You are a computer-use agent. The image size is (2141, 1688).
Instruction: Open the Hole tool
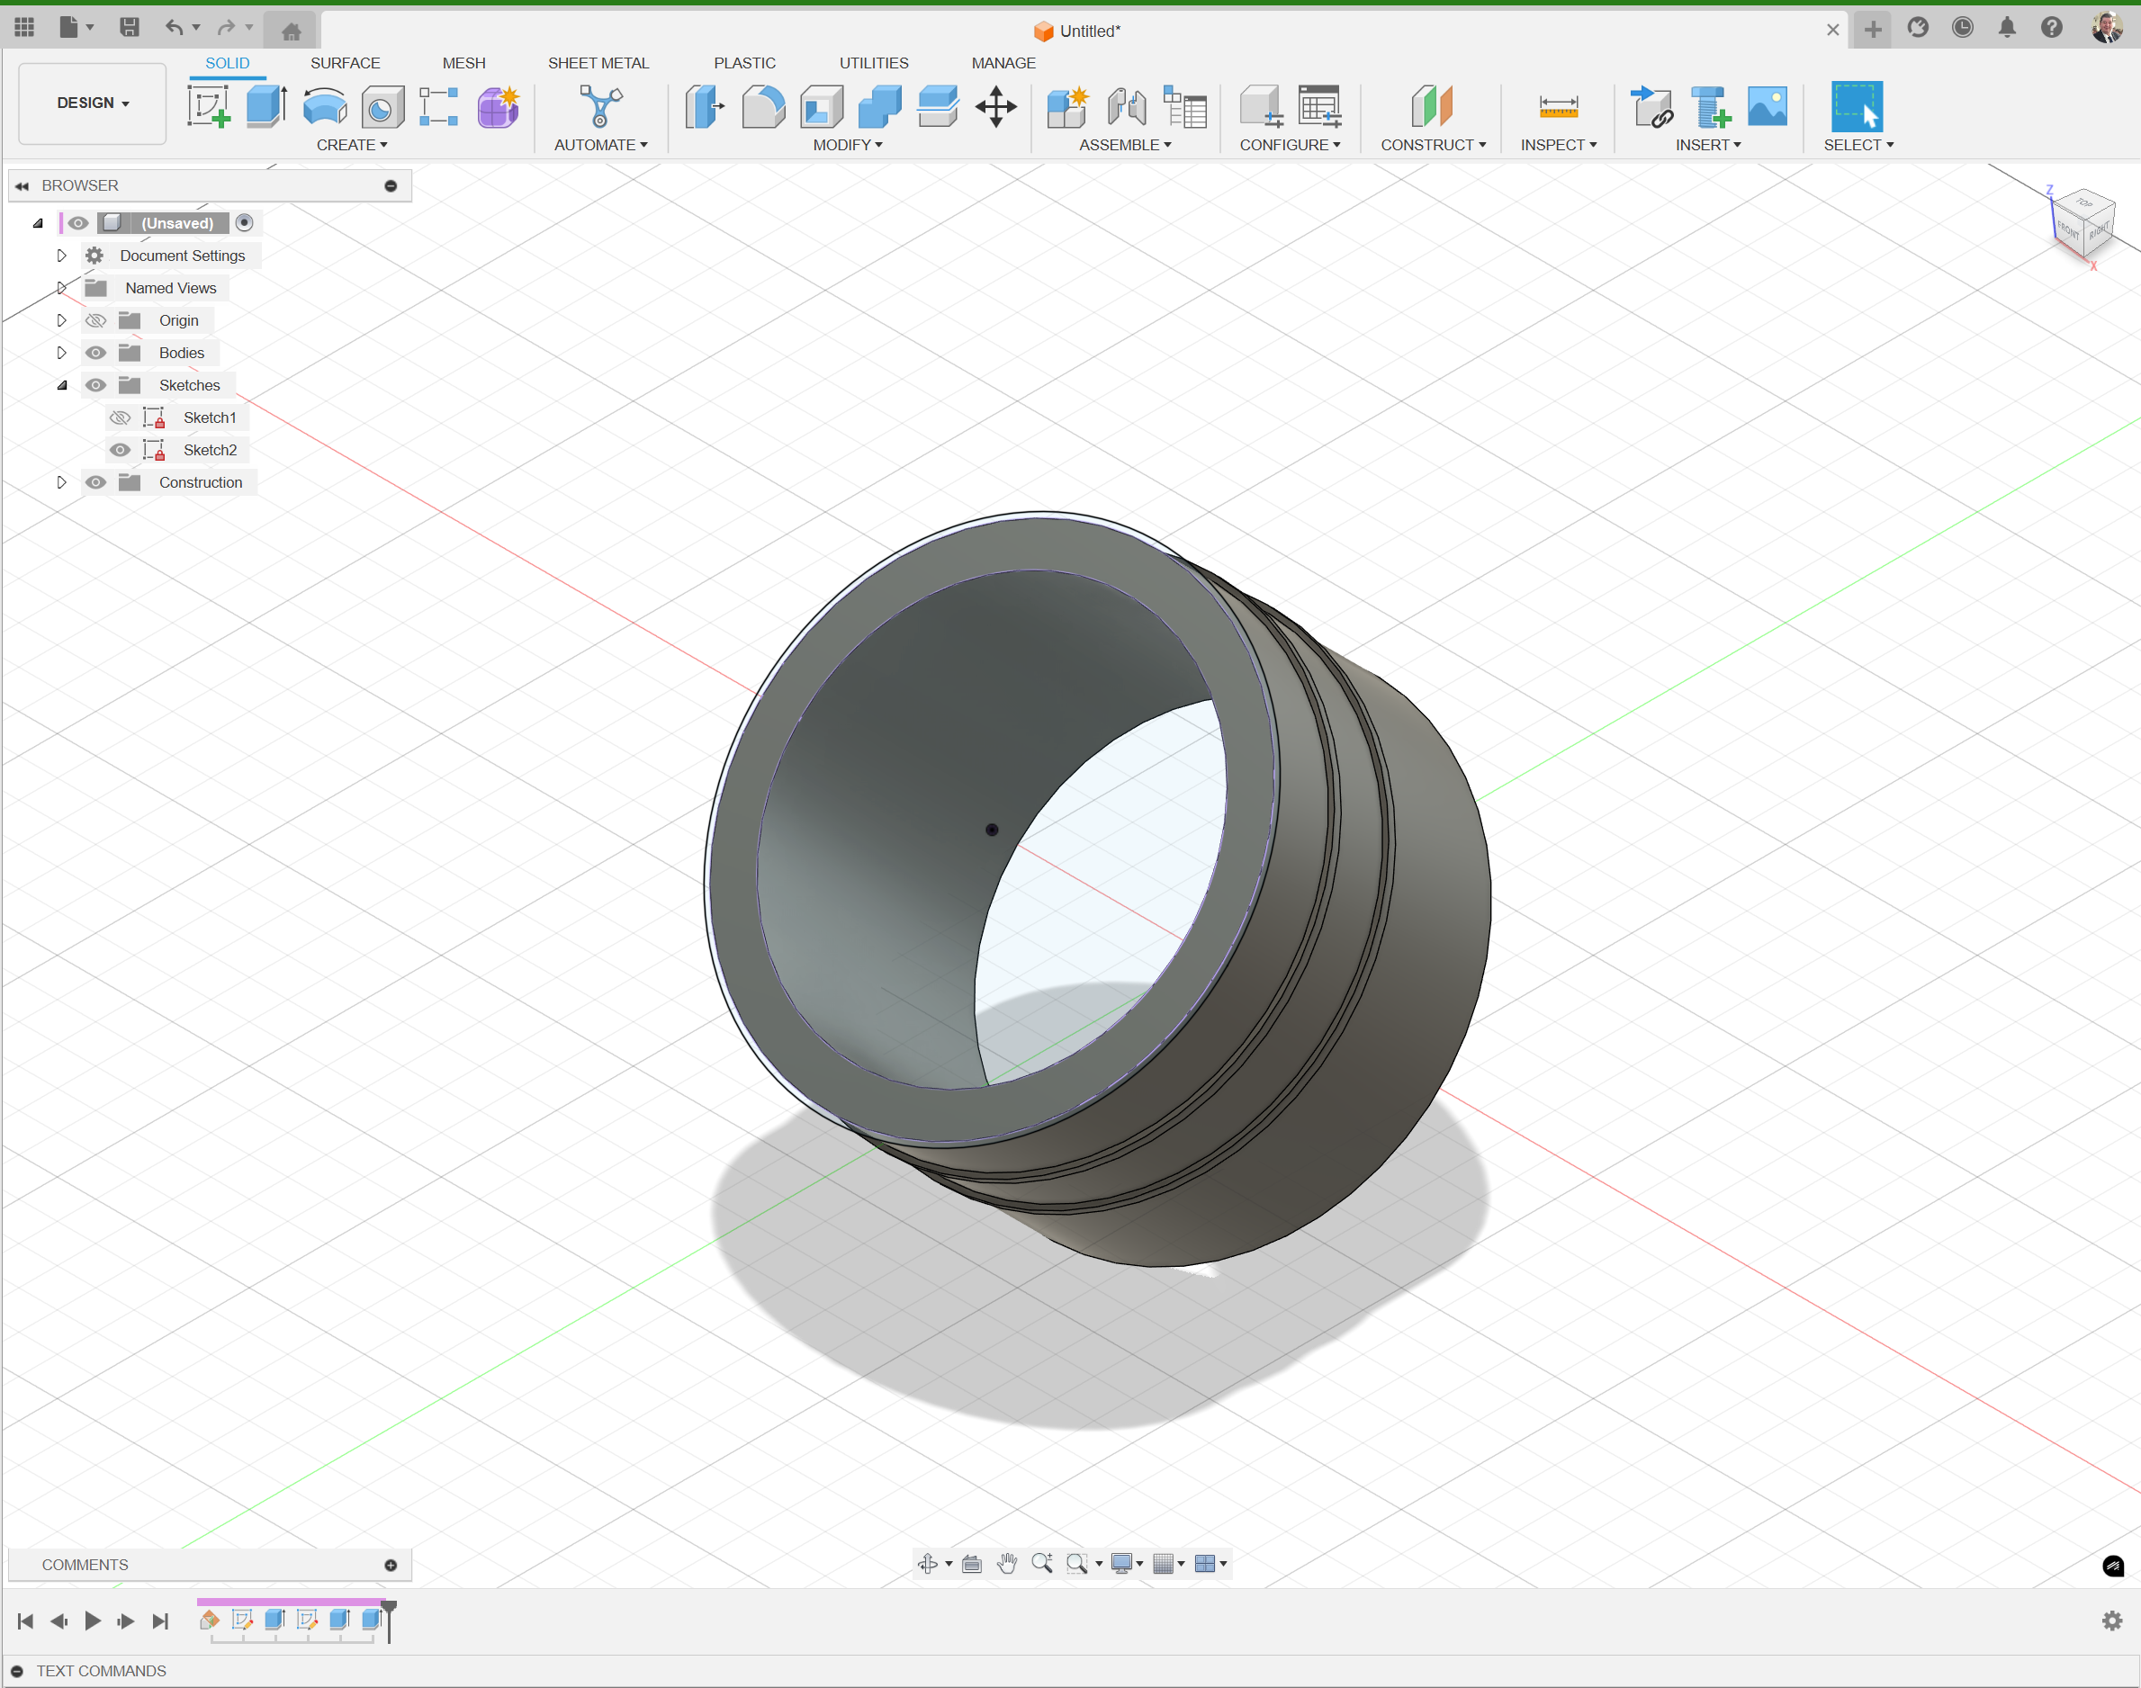pos(382,107)
